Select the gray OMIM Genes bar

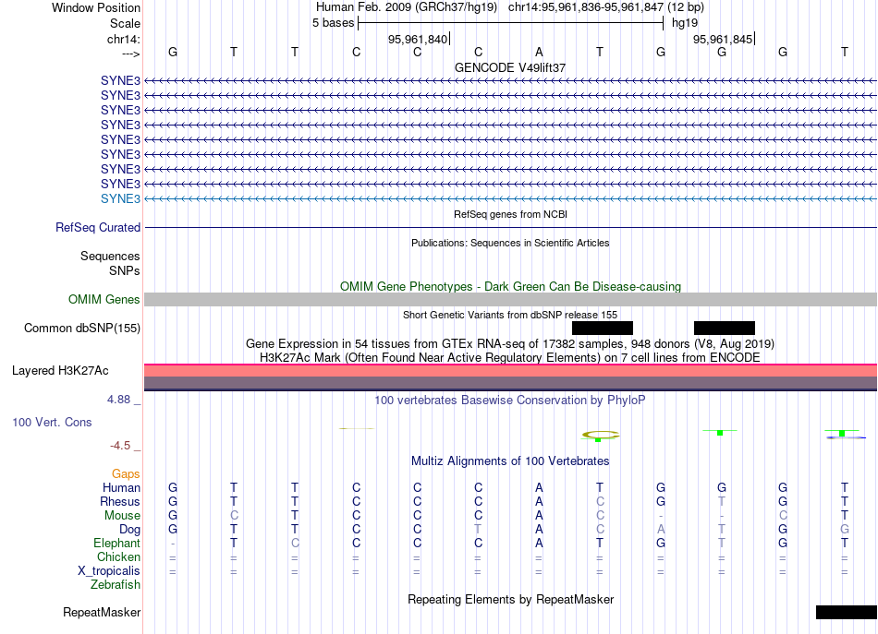510,299
